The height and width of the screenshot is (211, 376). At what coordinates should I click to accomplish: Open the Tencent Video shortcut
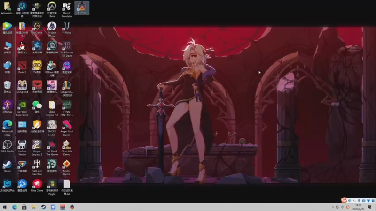click(x=7, y=28)
